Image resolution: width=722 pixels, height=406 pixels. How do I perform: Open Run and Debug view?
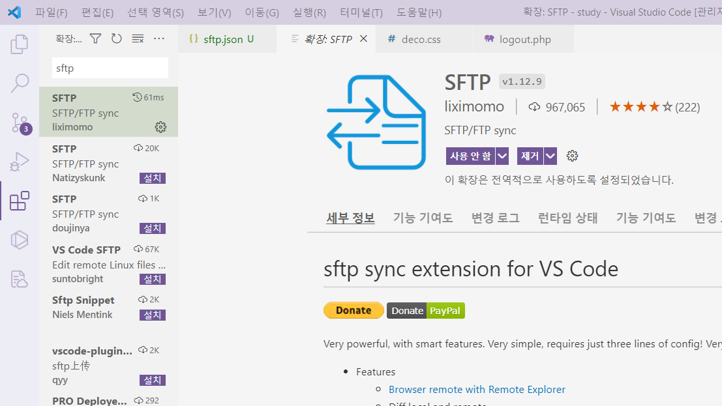[x=20, y=162]
